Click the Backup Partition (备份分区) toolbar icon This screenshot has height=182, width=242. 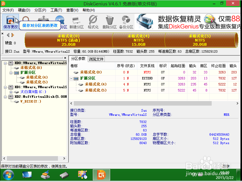point(126,22)
